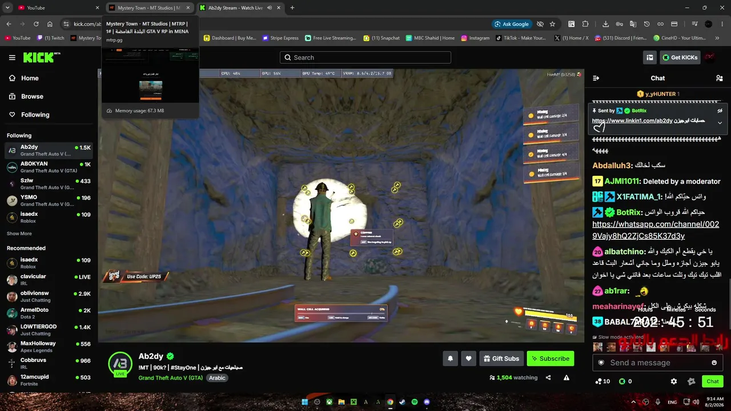Image resolution: width=731 pixels, height=411 pixels.
Task: Hide the pinned BotRix message
Action: click(720, 111)
